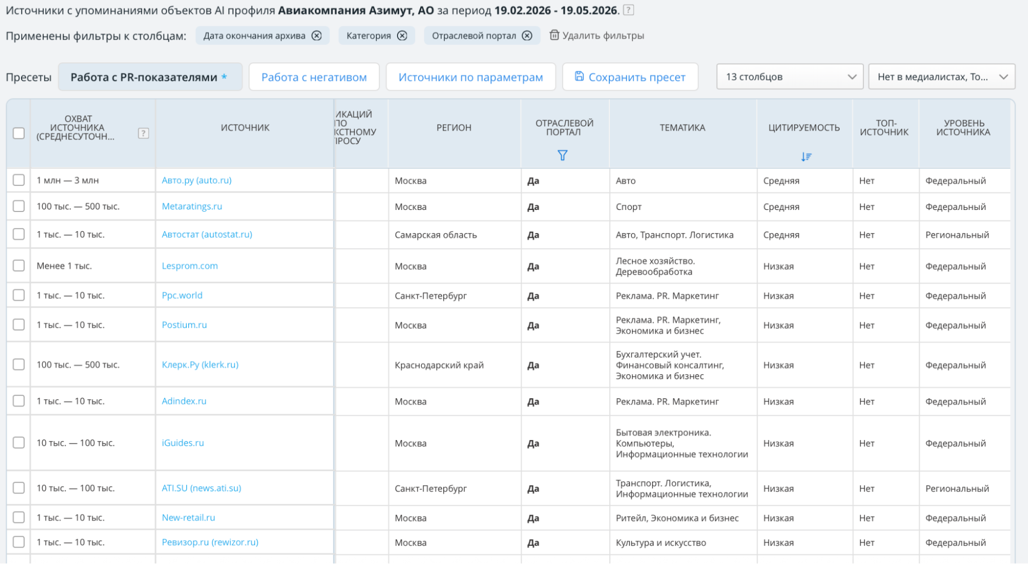Check the Adindex.ru row checkbox
This screenshot has width=1028, height=564.
coord(19,401)
